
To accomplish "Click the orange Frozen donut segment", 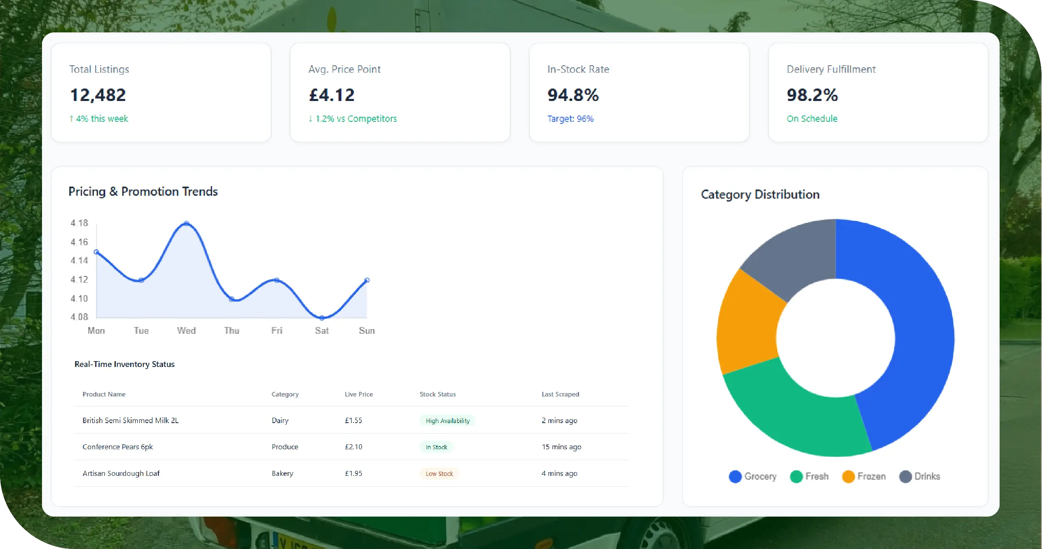I will pyautogui.click(x=748, y=324).
